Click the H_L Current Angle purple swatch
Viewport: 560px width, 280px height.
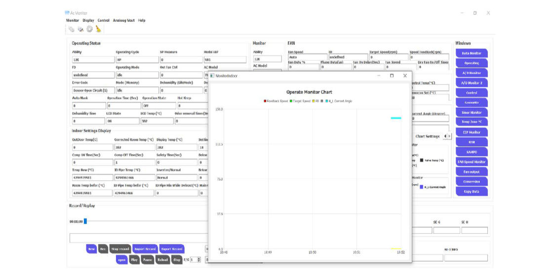tap(421, 187)
